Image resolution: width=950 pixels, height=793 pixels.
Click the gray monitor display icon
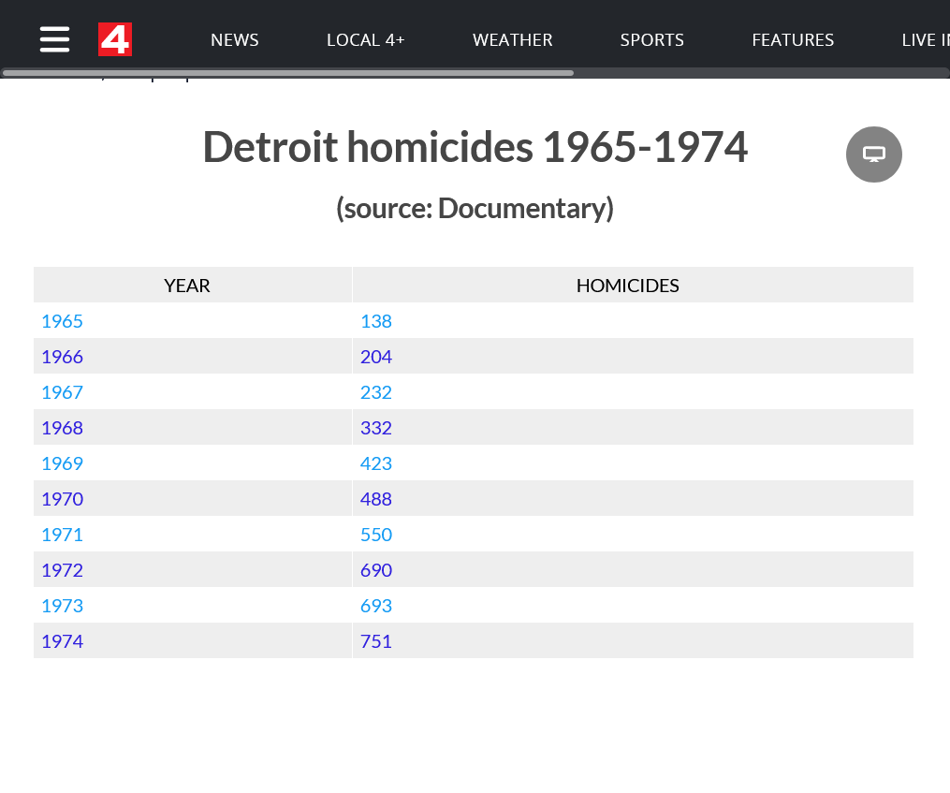[873, 154]
